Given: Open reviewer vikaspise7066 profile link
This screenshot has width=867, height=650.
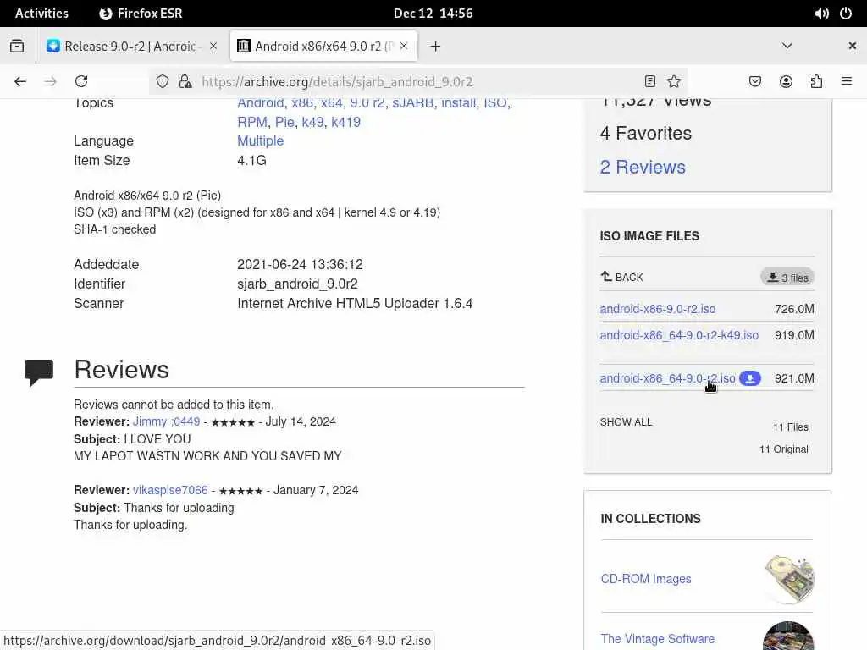Looking at the screenshot, I should pos(170,490).
